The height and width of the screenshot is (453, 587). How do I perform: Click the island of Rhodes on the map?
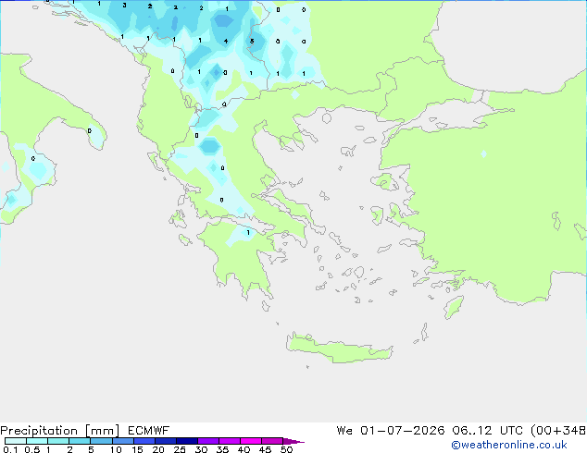(454, 307)
